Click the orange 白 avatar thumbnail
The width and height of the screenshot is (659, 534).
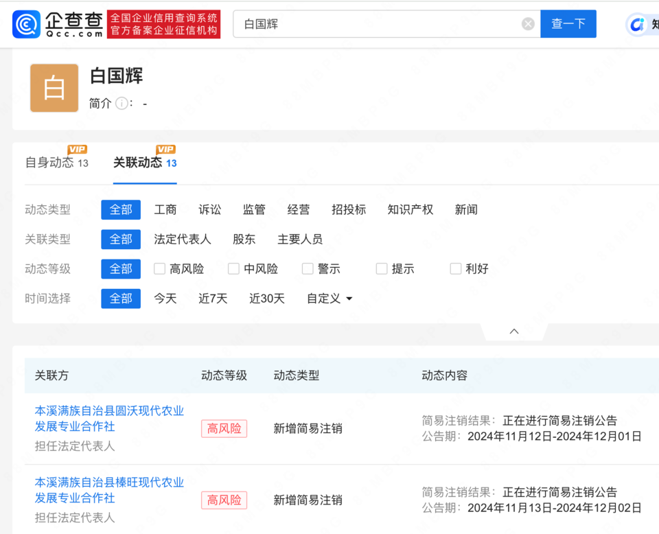54,88
